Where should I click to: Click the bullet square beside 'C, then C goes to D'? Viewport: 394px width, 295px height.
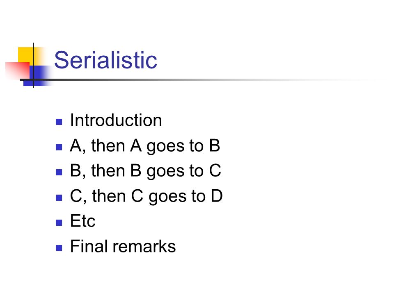pos(59,197)
